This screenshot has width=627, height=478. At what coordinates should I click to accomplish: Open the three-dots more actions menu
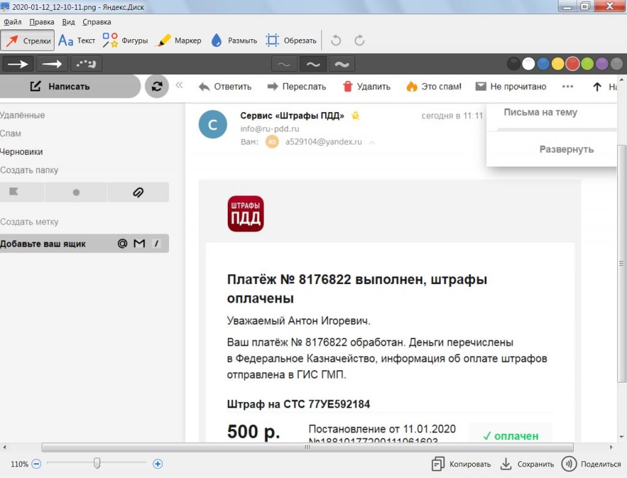568,86
